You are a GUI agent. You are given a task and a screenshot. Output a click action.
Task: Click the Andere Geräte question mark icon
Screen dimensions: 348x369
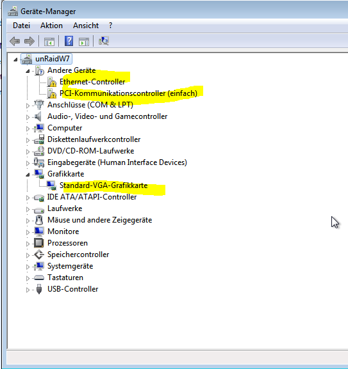[x=39, y=70]
